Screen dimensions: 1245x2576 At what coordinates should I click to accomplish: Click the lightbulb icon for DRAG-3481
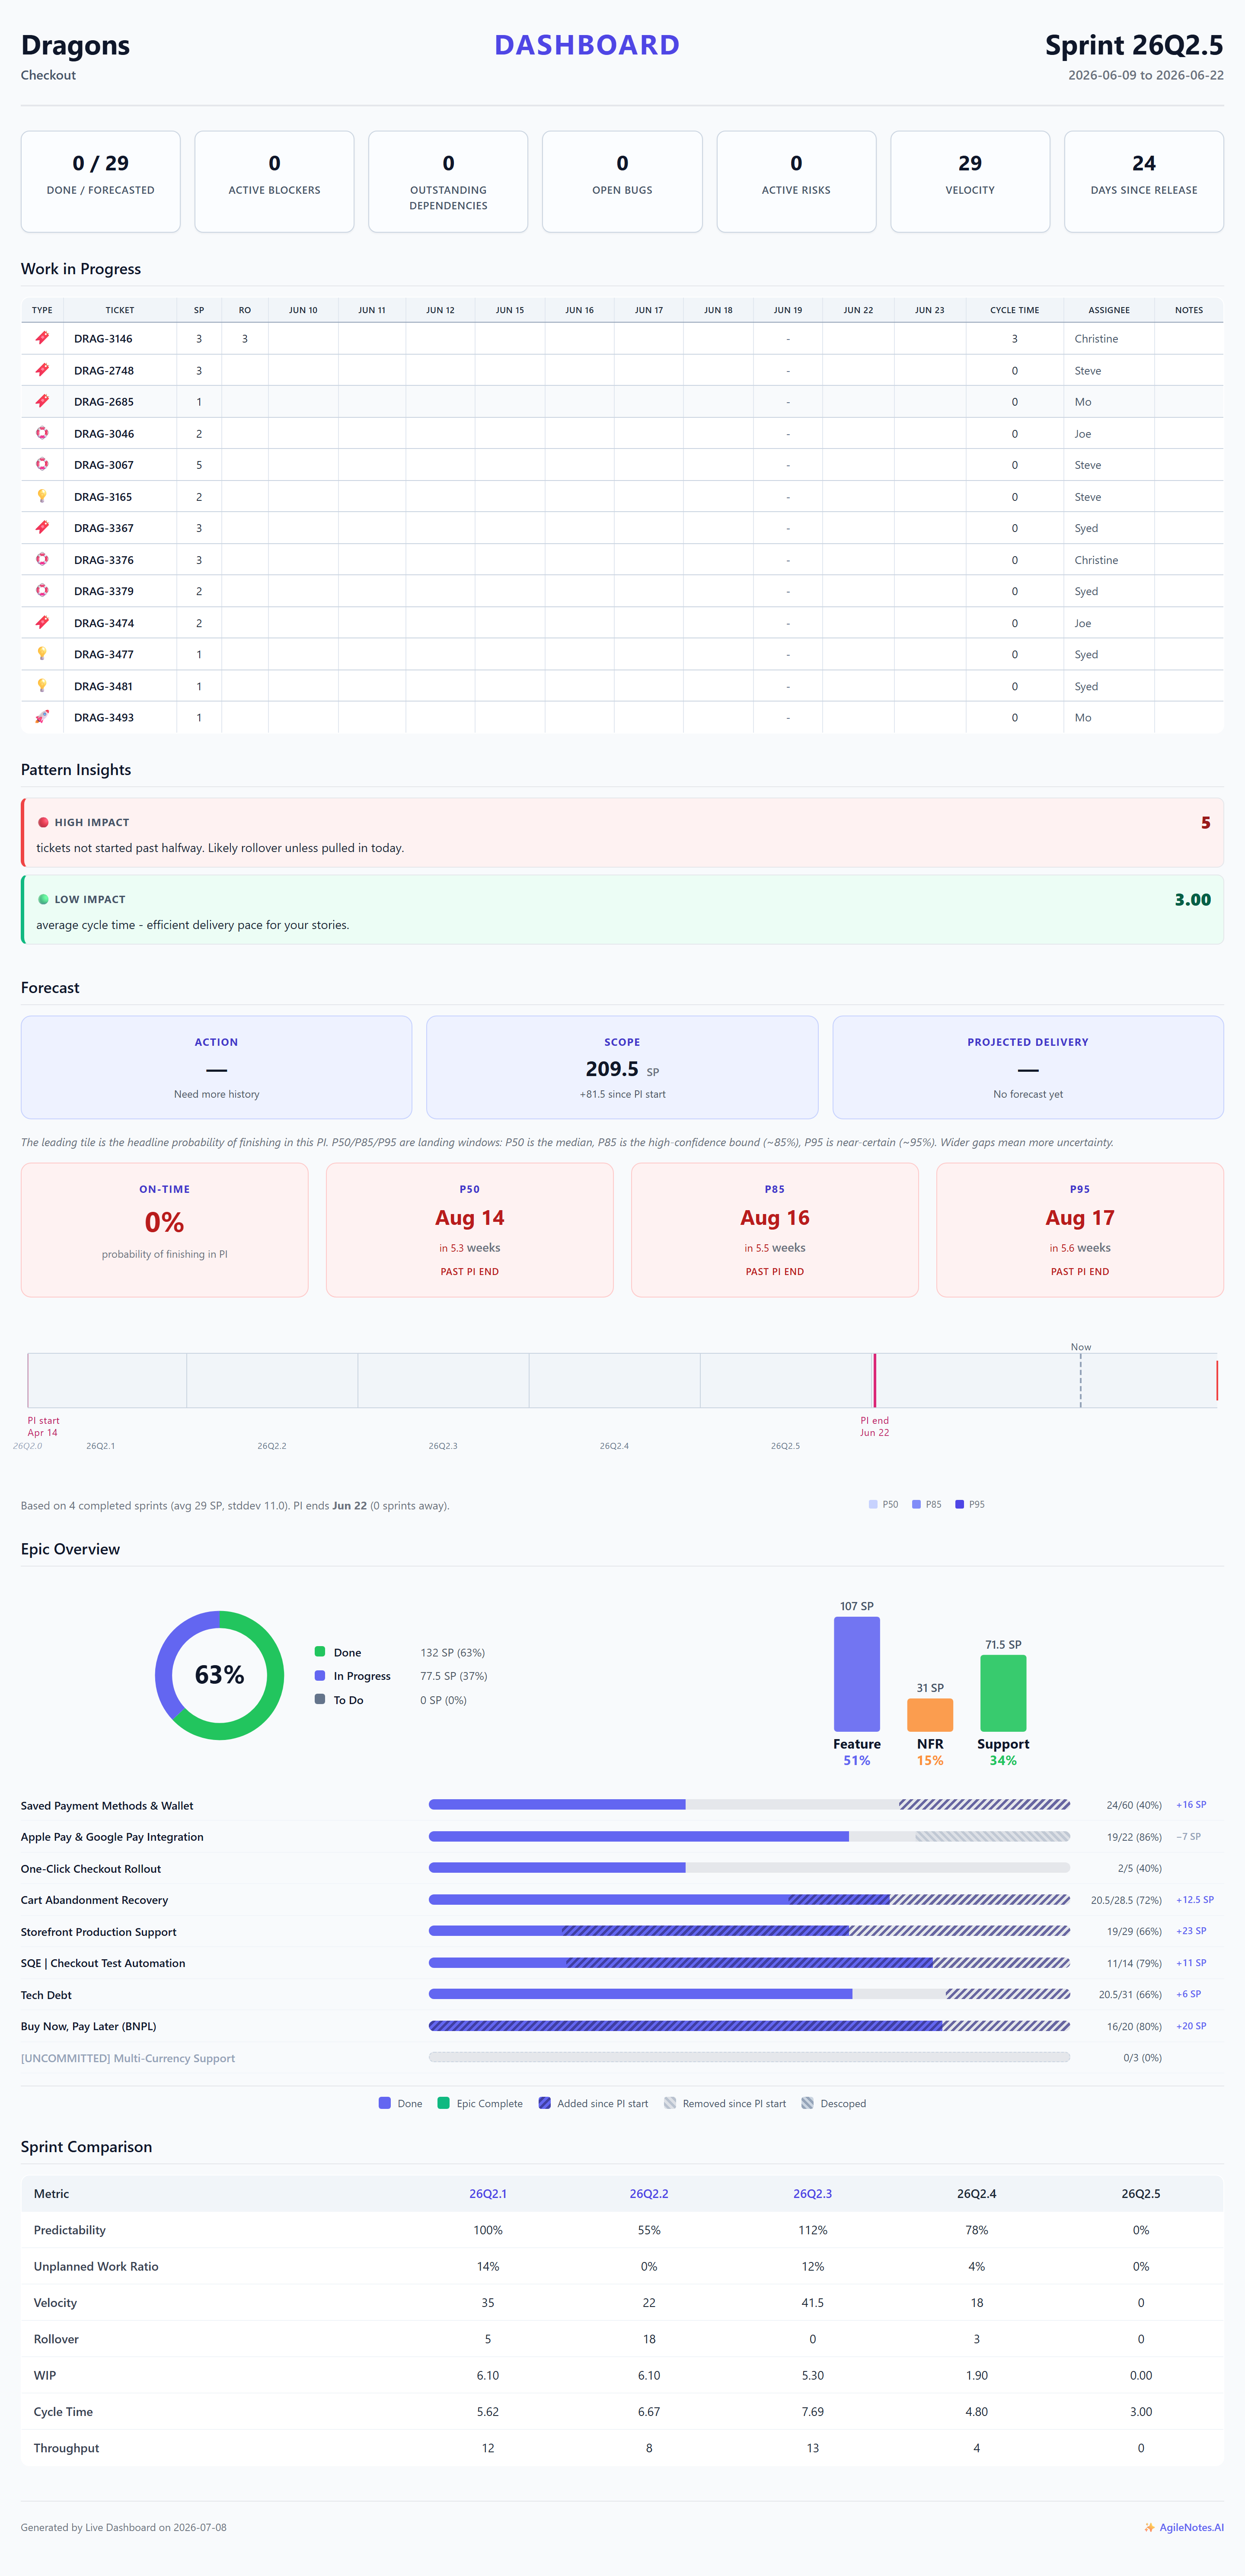(x=42, y=685)
